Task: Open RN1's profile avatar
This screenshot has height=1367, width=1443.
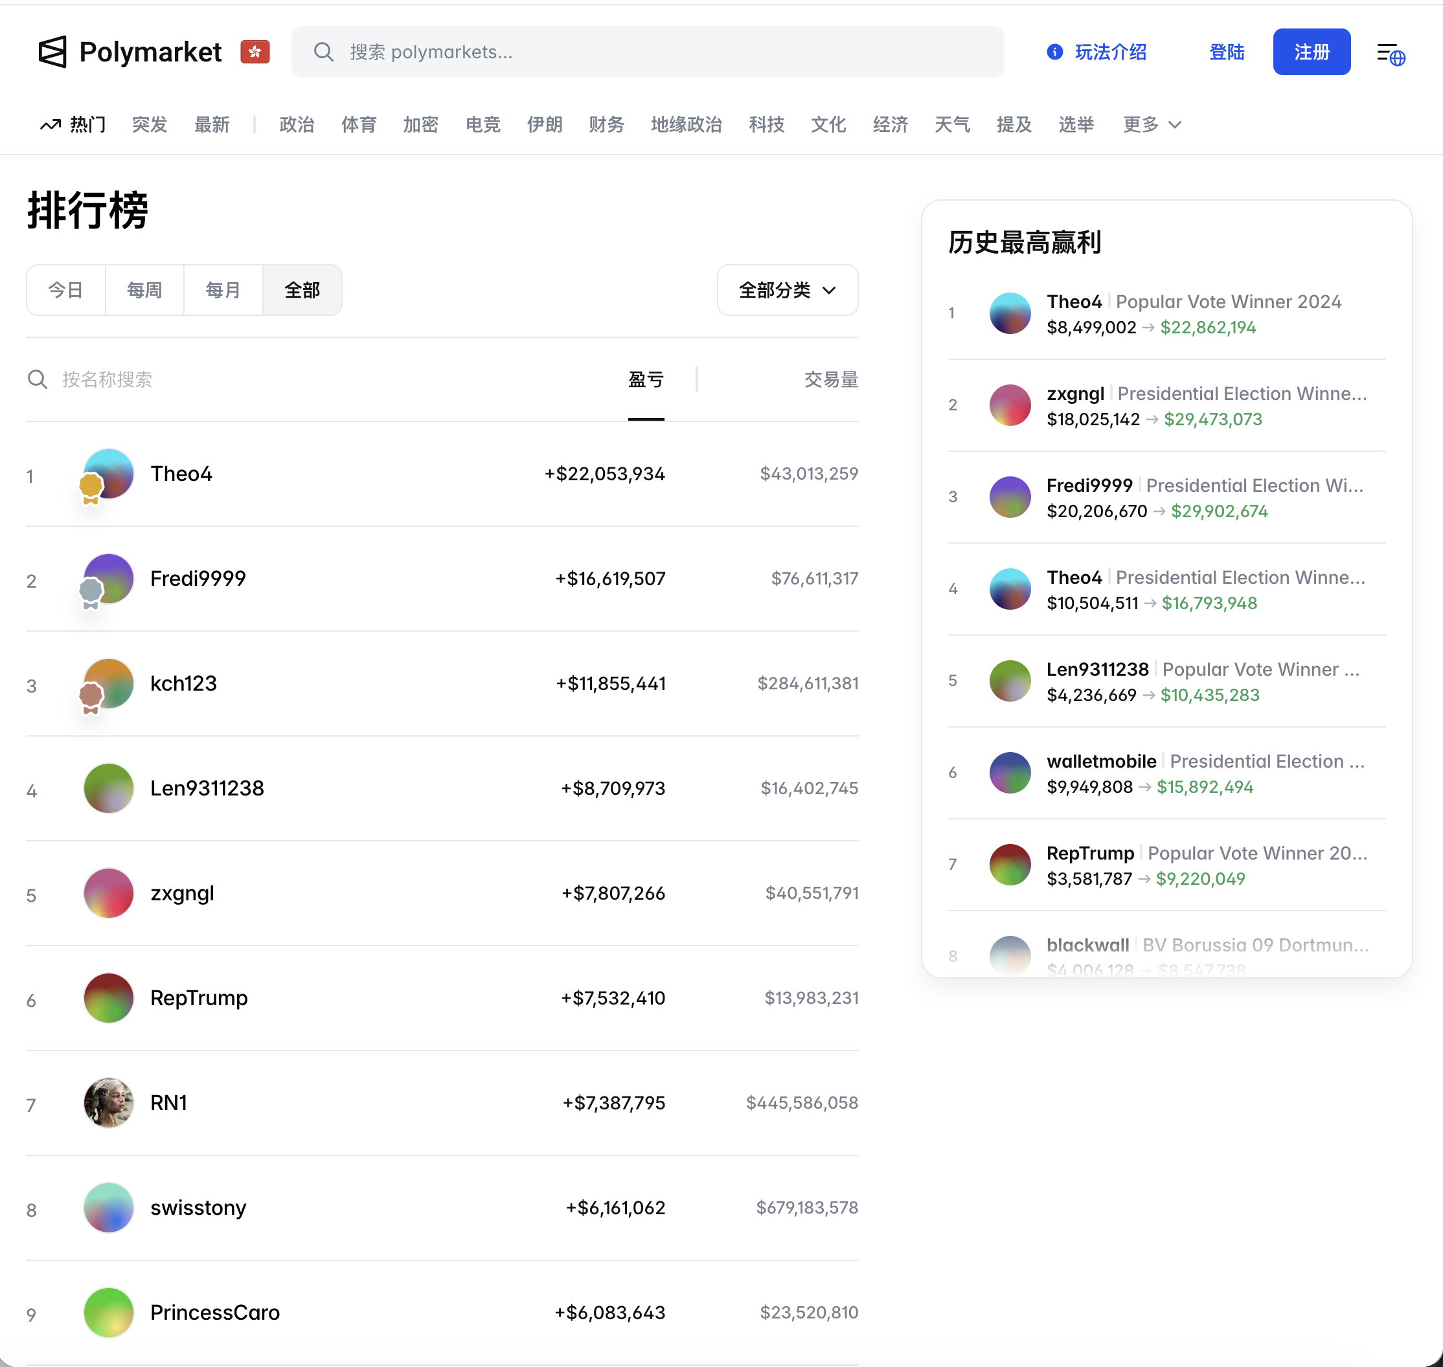Action: [x=109, y=1102]
